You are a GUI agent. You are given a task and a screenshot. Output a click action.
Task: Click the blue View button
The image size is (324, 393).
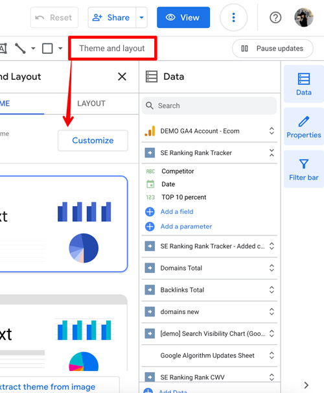[x=183, y=18]
